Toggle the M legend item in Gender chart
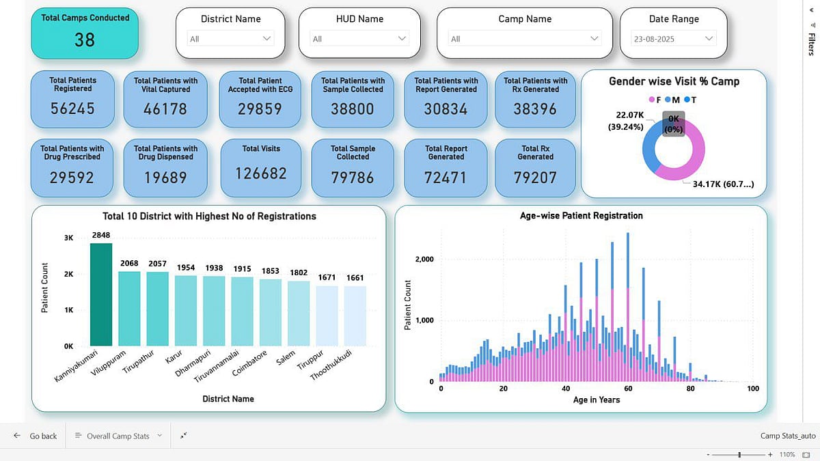The height and width of the screenshot is (461, 820). click(672, 100)
